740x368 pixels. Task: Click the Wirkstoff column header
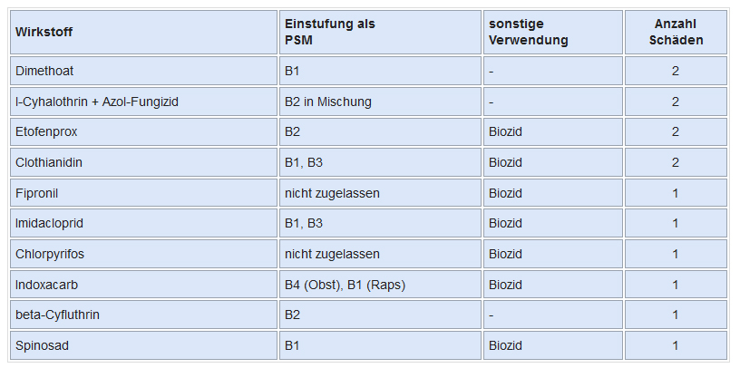tap(44, 33)
